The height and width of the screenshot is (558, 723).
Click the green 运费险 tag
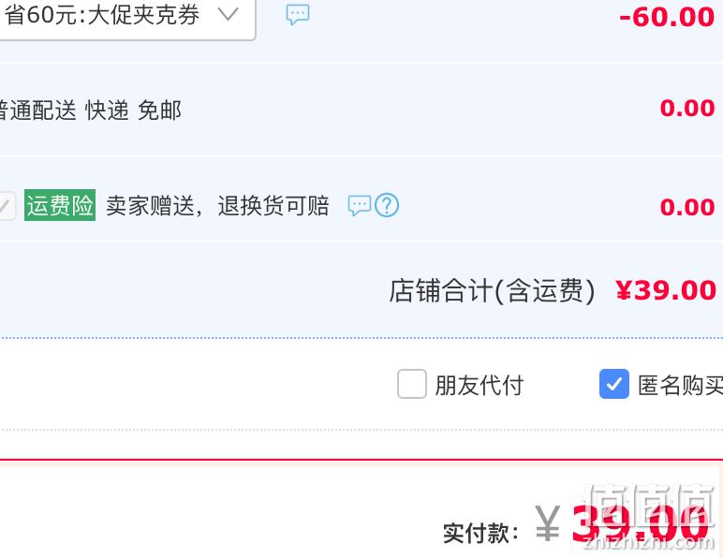tap(60, 205)
